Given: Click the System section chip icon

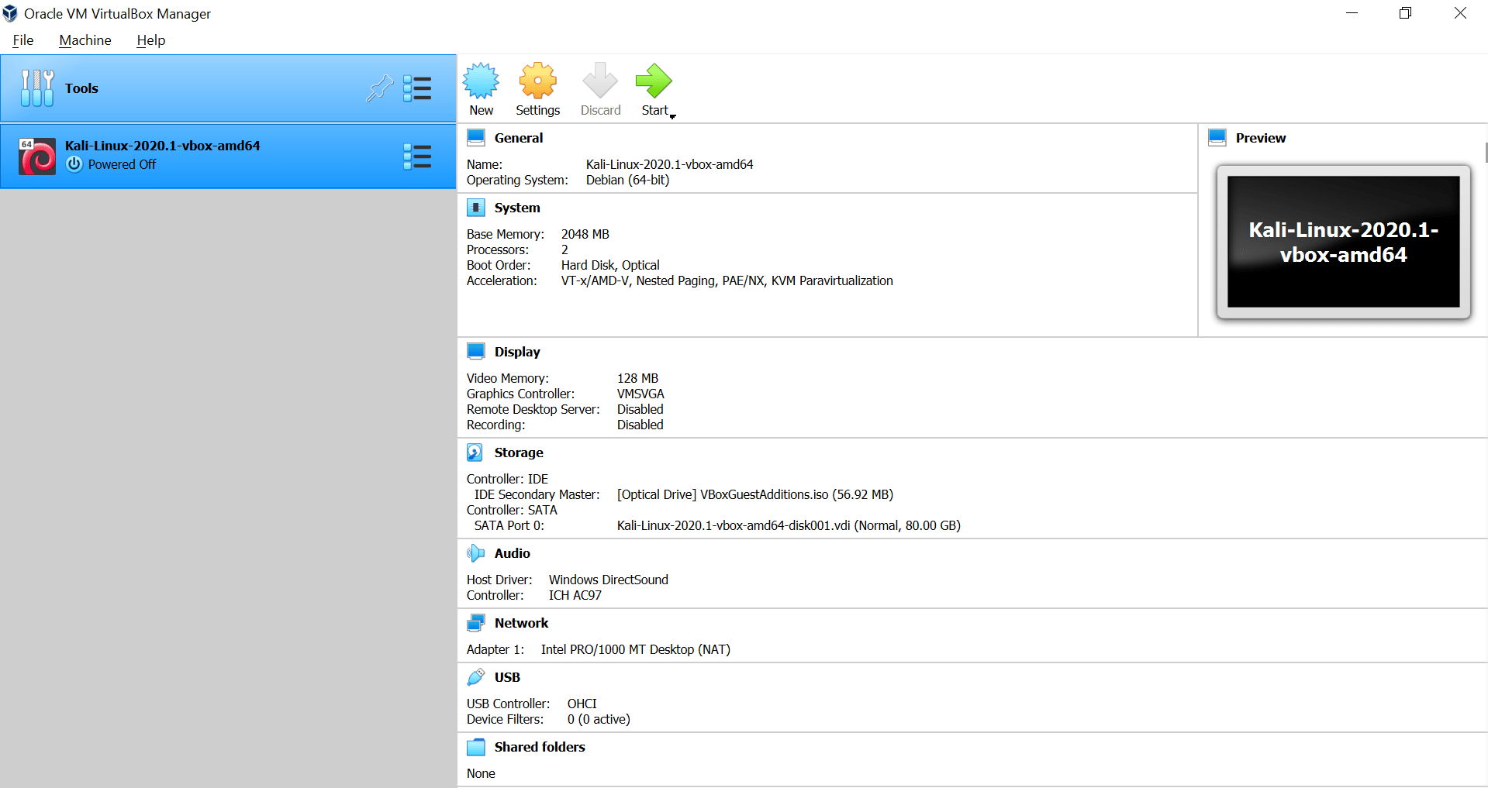Looking at the screenshot, I should pos(475,208).
